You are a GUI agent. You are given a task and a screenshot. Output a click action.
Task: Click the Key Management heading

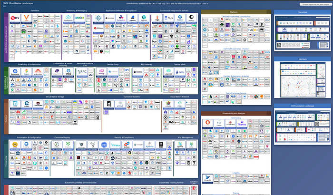click(186, 137)
